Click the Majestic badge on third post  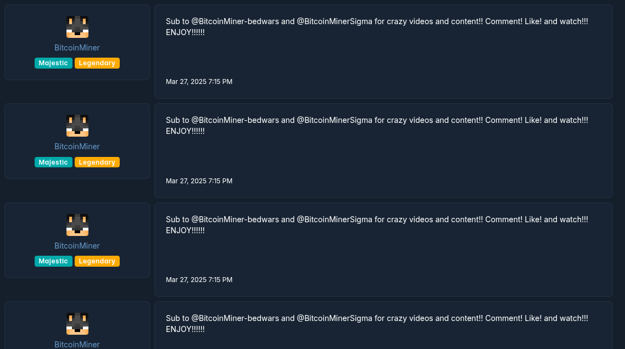(53, 261)
